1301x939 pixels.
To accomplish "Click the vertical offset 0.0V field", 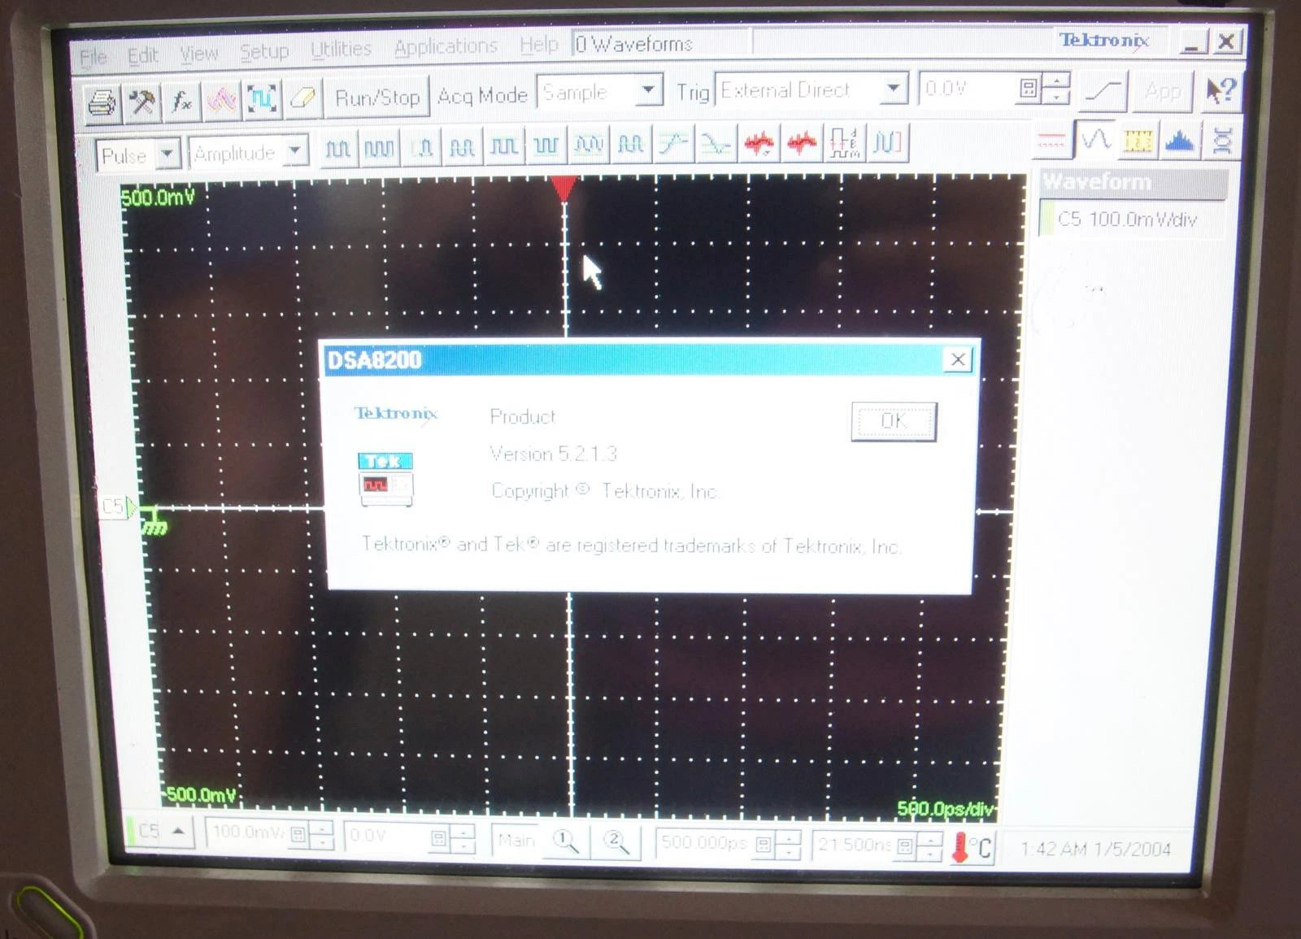I will coord(385,836).
